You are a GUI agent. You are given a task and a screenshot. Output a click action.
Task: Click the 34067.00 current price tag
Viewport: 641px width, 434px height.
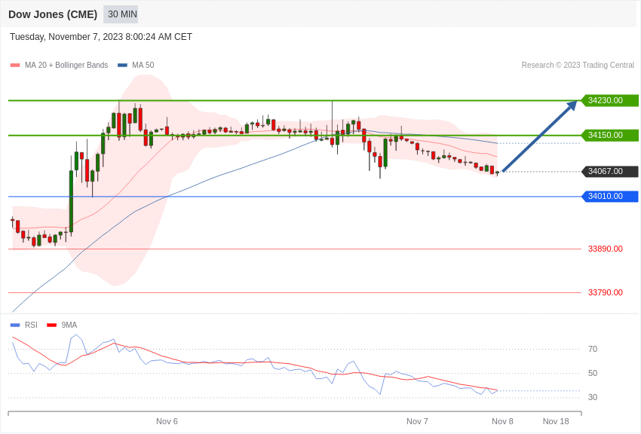tap(609, 172)
